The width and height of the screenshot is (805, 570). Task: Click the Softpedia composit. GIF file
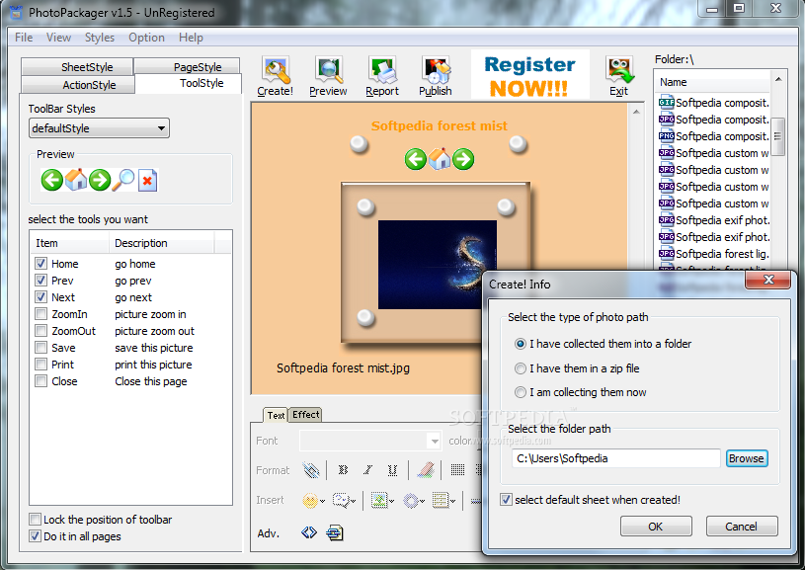[713, 103]
